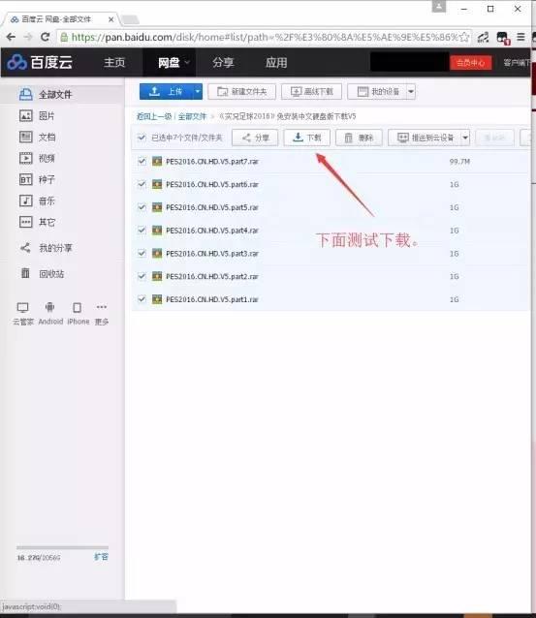Click 扩容 (Expand capacity) link
The height and width of the screenshot is (618, 536).
click(x=102, y=557)
